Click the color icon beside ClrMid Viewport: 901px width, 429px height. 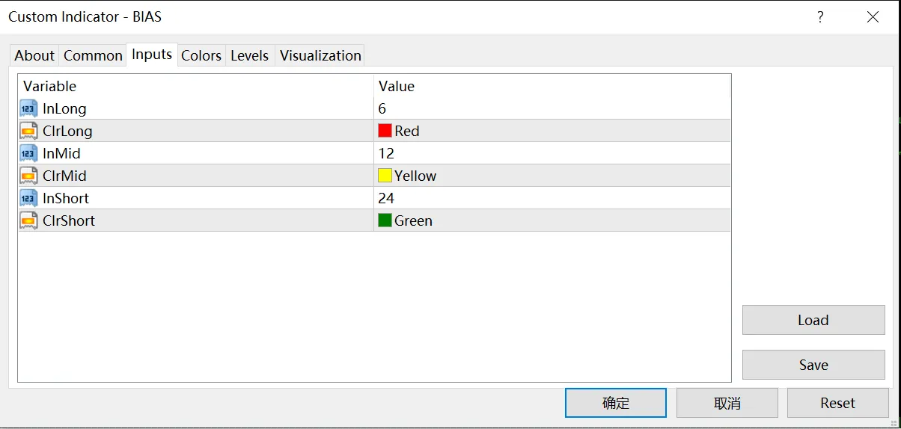click(x=28, y=176)
